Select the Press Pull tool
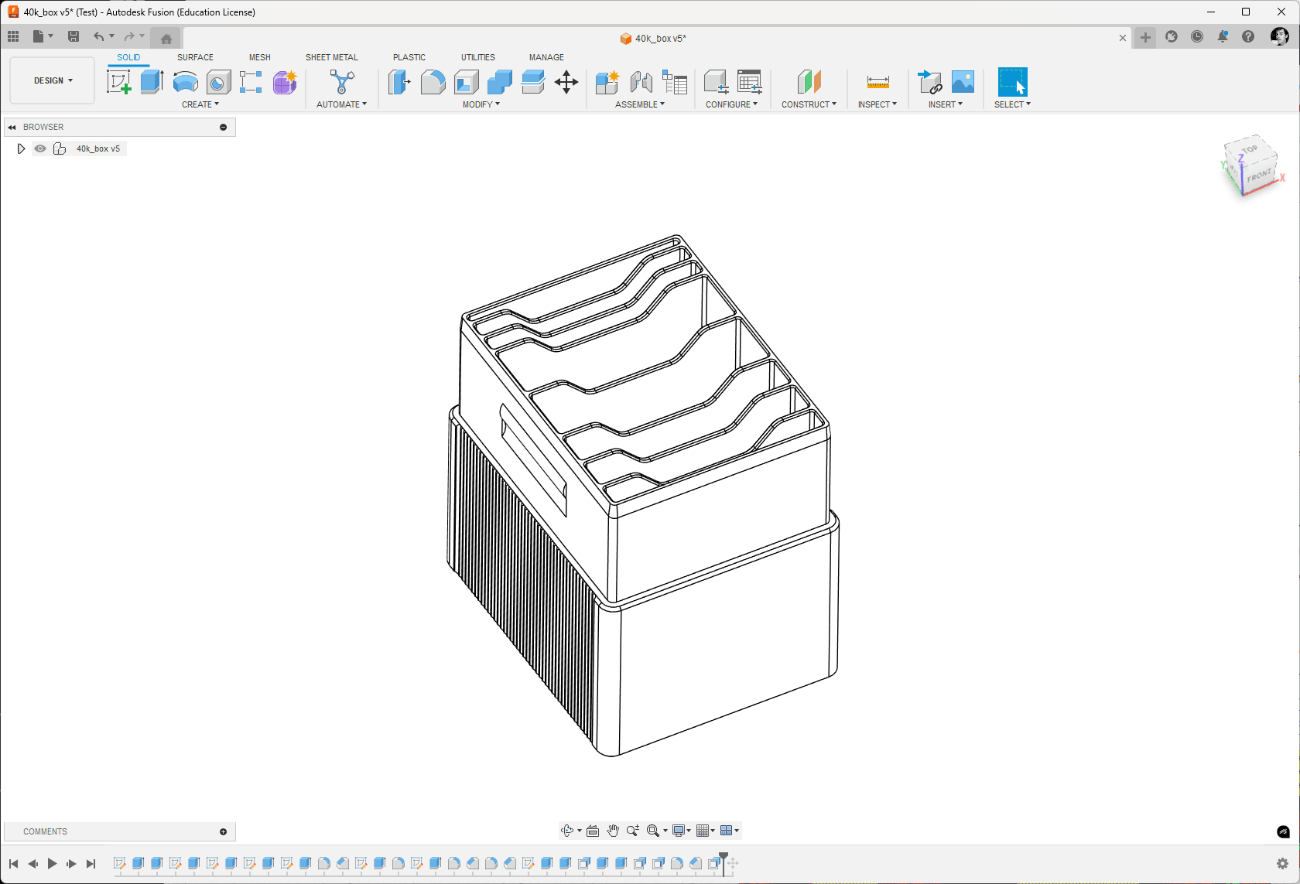The image size is (1300, 884). (399, 81)
